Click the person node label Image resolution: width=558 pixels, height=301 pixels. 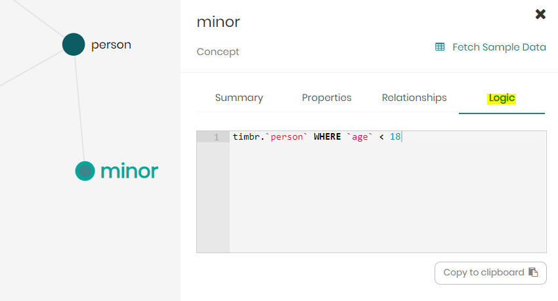[x=111, y=45]
